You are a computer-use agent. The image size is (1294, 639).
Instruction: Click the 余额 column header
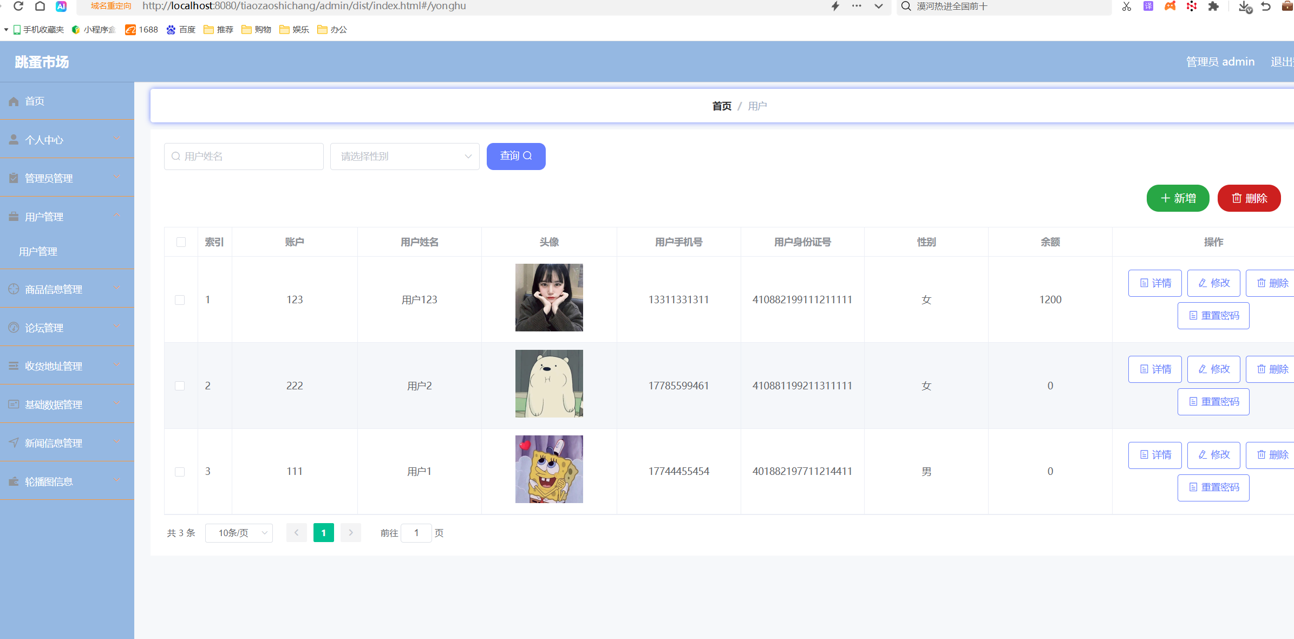point(1050,242)
